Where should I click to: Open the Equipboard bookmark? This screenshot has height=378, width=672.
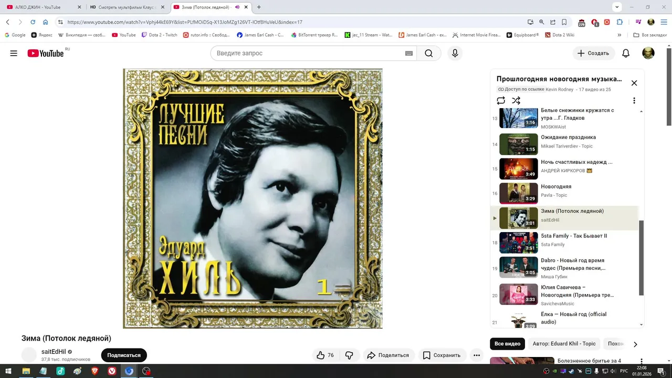tap(522, 35)
